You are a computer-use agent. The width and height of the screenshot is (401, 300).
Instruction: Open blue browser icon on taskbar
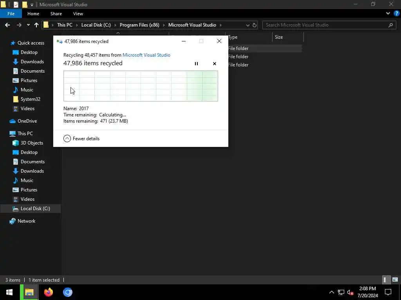(x=68, y=292)
